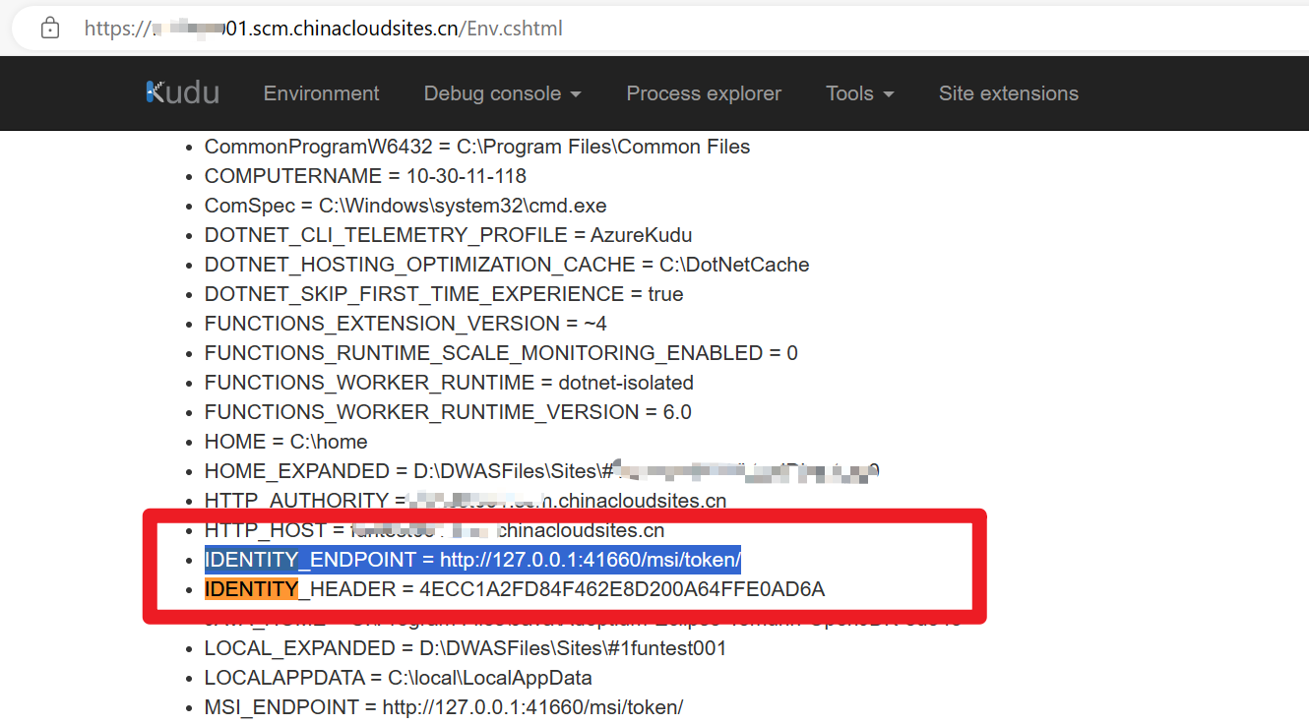Expand the Debug console dropdown
This screenshot has width=1309, height=725.
tap(502, 93)
